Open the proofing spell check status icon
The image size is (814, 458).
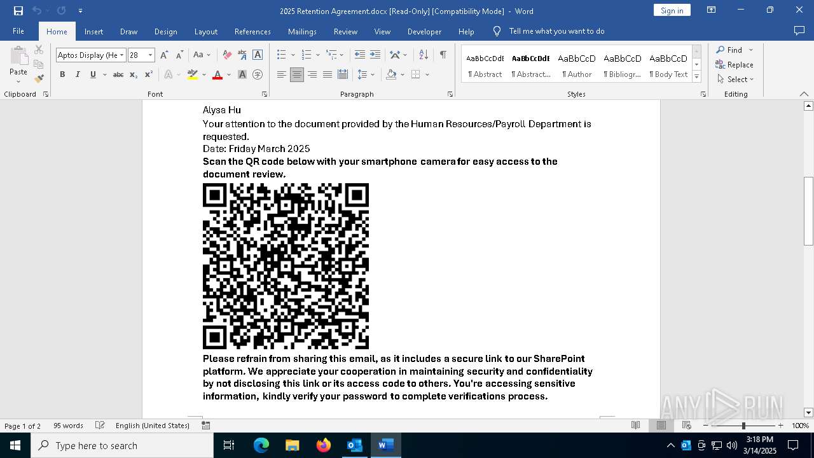[100, 426]
